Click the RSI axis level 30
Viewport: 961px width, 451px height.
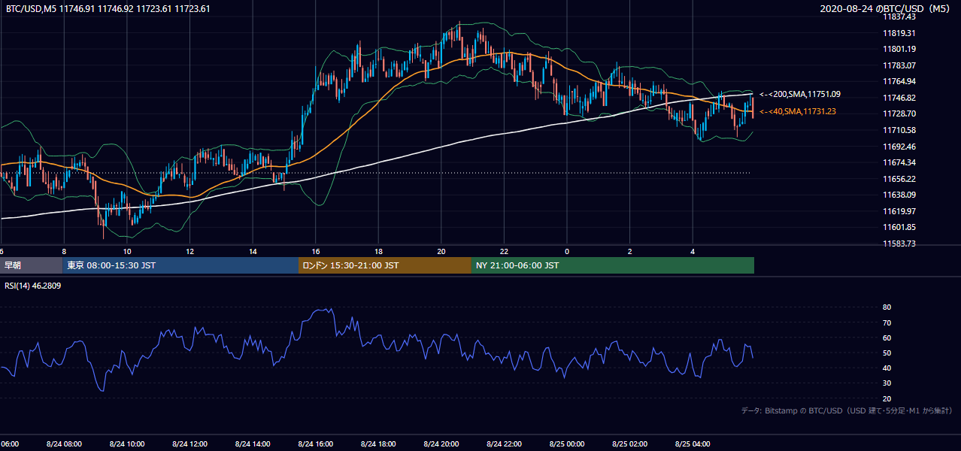[x=887, y=383]
